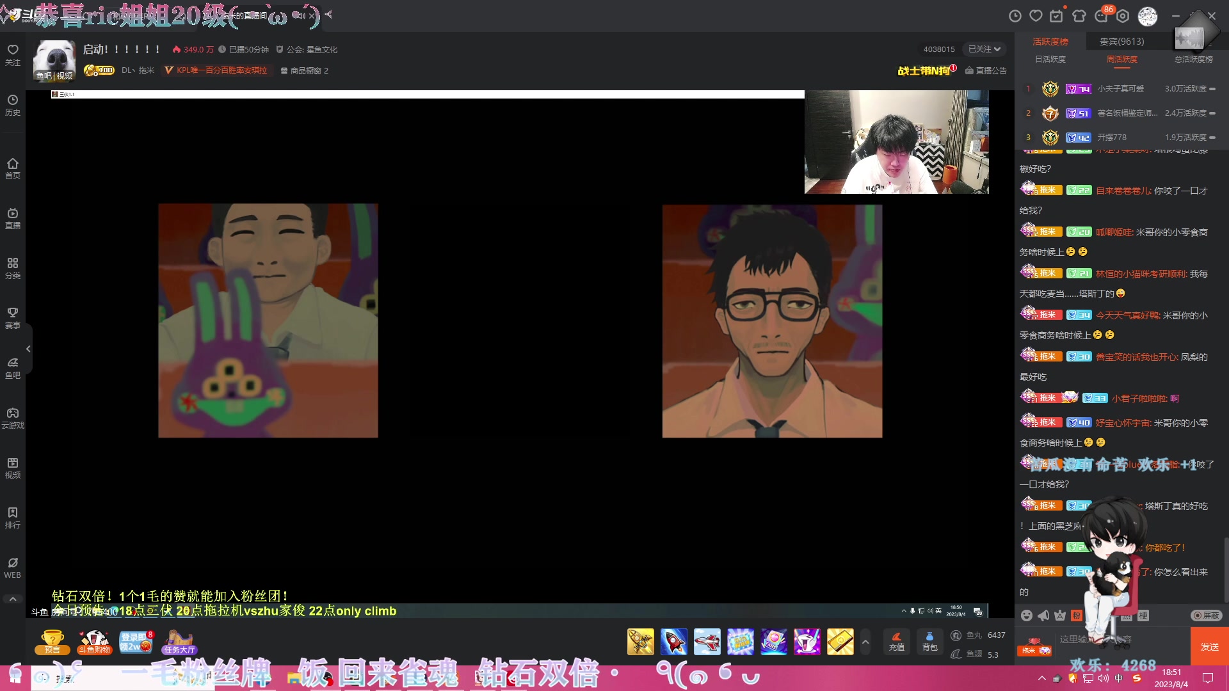Send the gold bar gift
The width and height of the screenshot is (1229, 691).
[x=840, y=641]
